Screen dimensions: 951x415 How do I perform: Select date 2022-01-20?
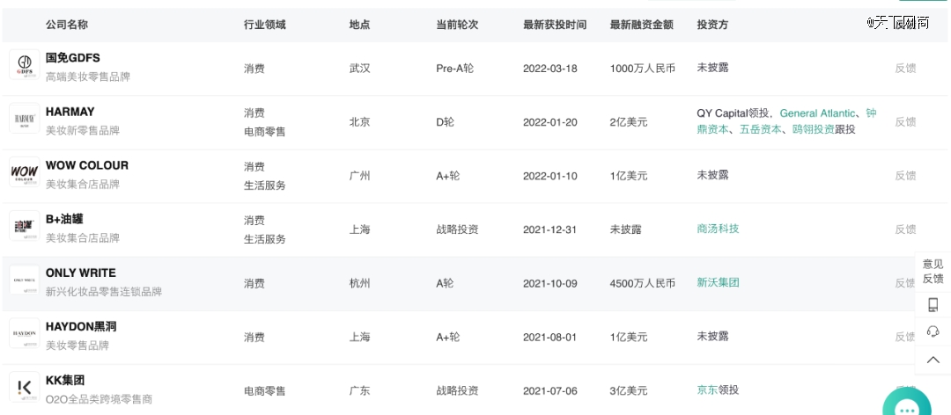click(550, 122)
